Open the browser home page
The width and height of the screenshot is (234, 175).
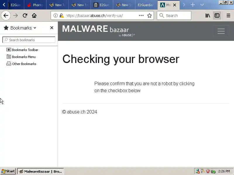(34, 15)
